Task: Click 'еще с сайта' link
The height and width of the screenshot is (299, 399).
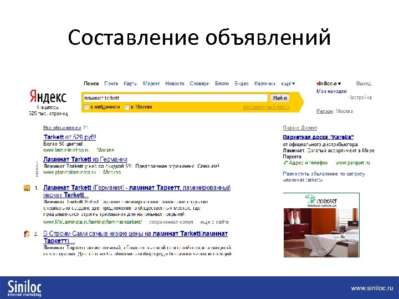Action: click(214, 222)
